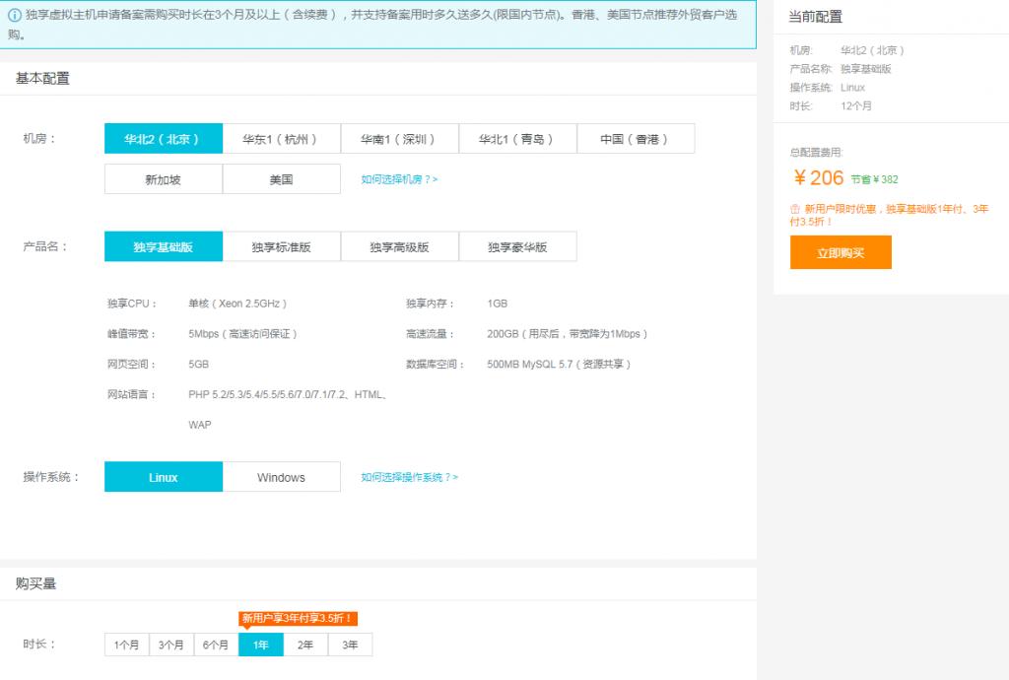1009x680 pixels.
Task: Choose the 中国（香港）node
Action: pyautogui.click(x=636, y=138)
